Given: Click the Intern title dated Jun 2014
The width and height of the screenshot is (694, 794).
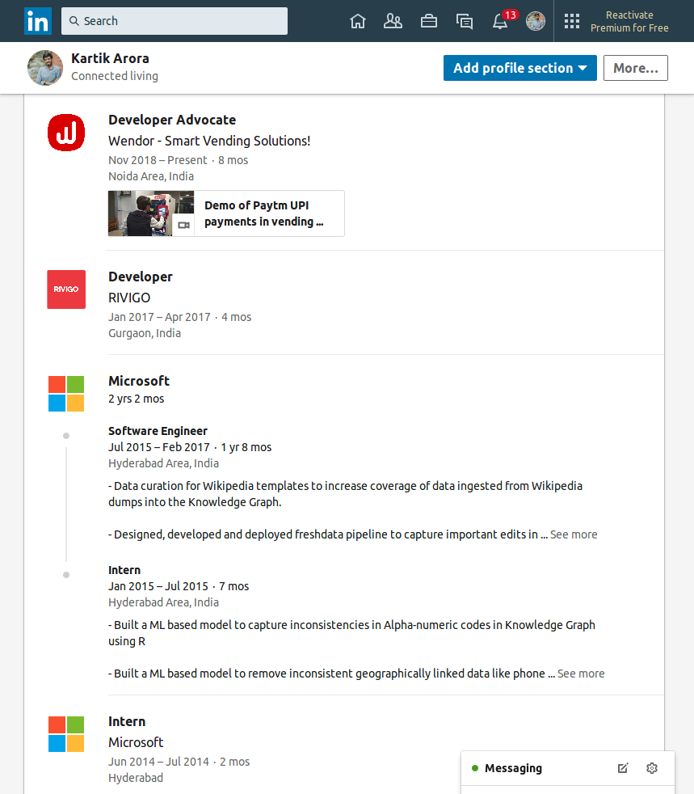Looking at the screenshot, I should tap(127, 721).
